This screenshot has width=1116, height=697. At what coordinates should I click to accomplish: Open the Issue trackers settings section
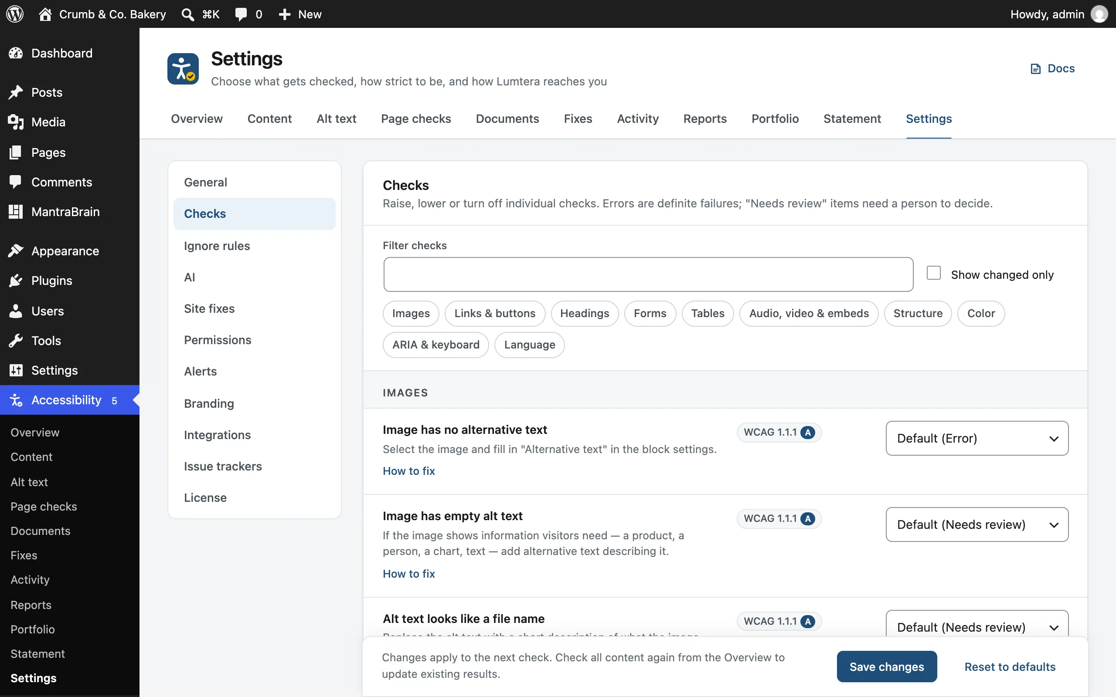[254, 466]
